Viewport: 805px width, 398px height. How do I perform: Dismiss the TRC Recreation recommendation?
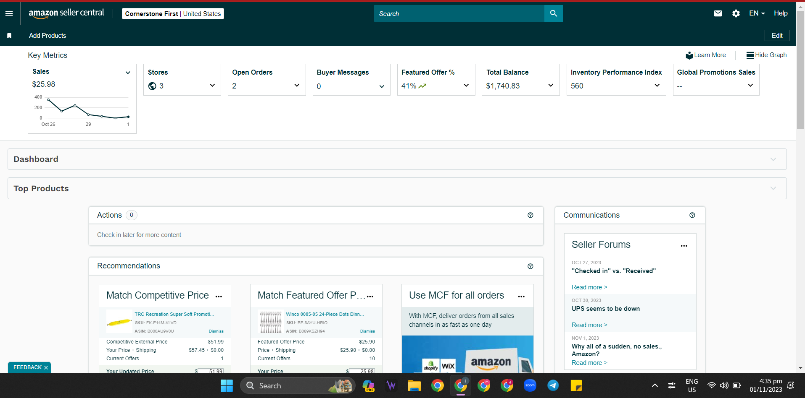click(216, 331)
